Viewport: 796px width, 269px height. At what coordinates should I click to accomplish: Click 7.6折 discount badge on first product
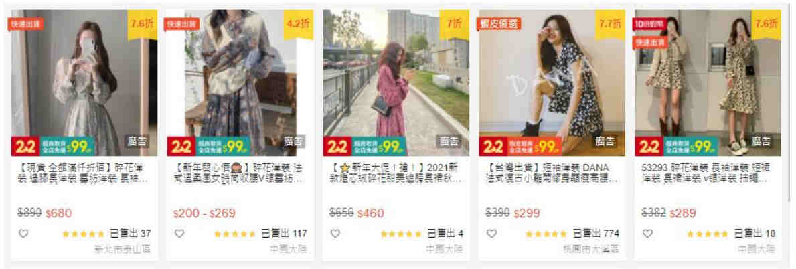tap(142, 24)
